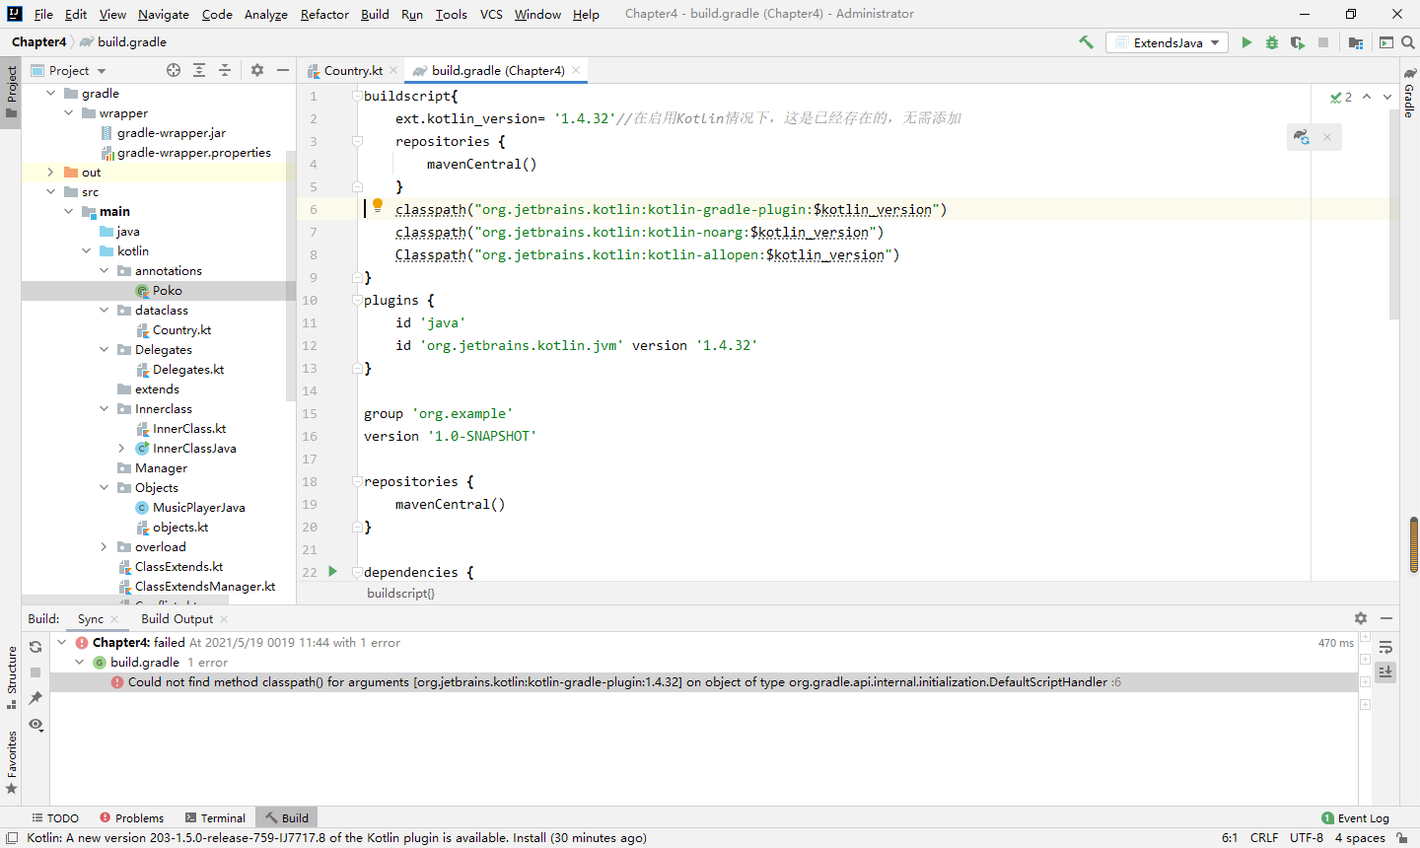
Task: Run the dependencies block gutter arrow
Action: coord(332,571)
